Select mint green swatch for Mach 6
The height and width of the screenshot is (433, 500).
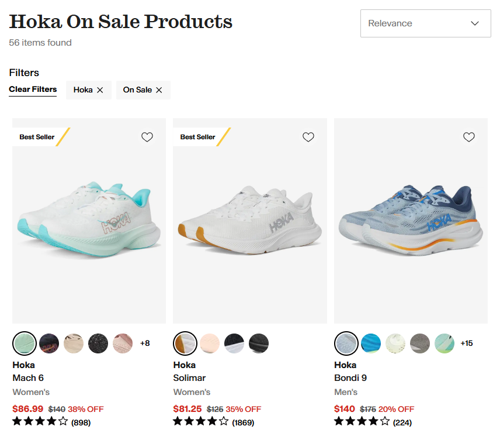click(x=25, y=343)
